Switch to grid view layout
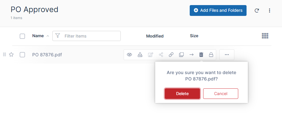 (x=265, y=36)
